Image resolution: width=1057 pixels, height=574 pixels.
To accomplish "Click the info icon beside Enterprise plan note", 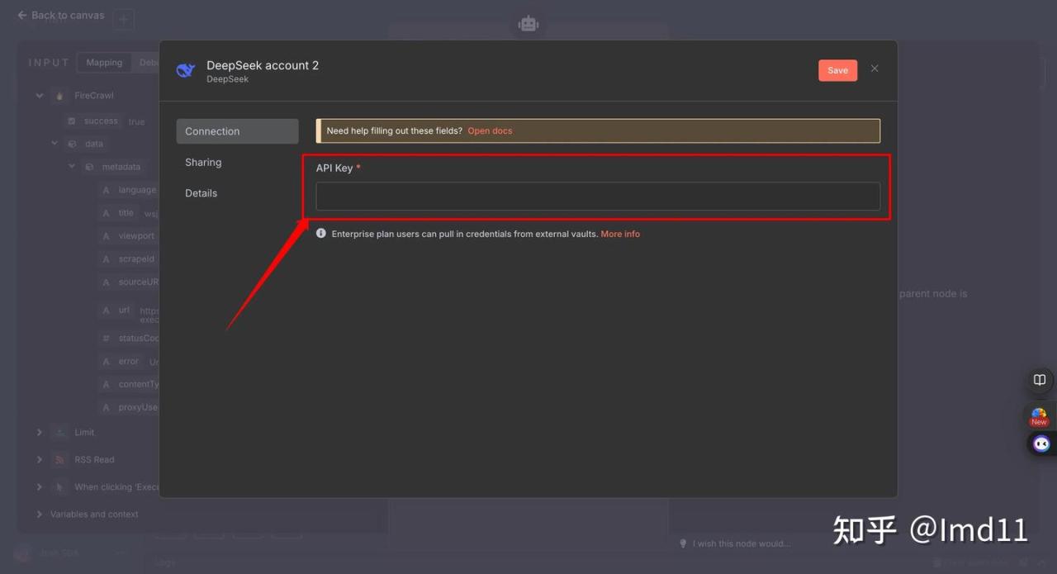I will pos(321,234).
